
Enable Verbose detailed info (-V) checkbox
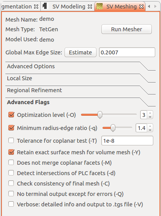tap(11, 204)
